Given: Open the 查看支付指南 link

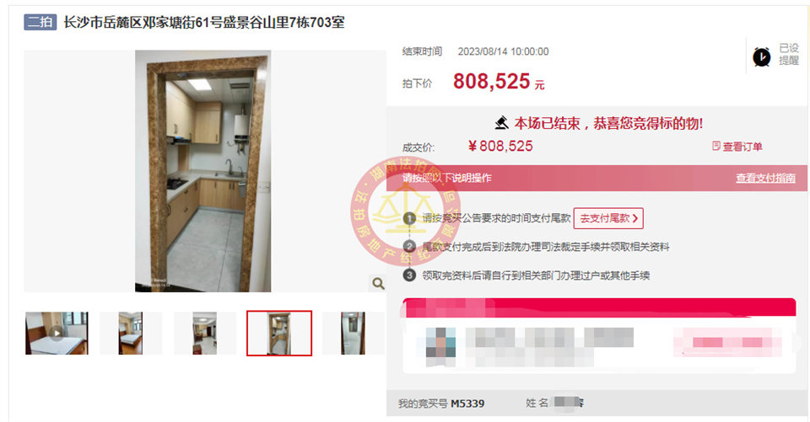Looking at the screenshot, I should [765, 178].
